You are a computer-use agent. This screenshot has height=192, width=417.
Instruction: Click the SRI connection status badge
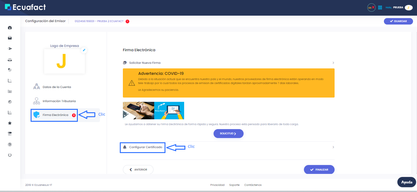(x=371, y=7)
